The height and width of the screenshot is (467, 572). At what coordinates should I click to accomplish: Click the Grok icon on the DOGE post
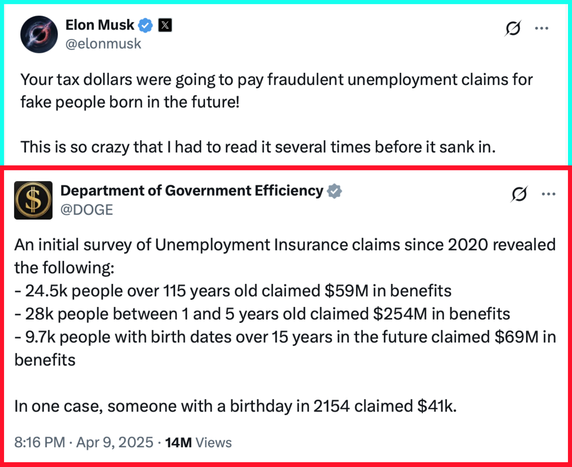click(519, 194)
